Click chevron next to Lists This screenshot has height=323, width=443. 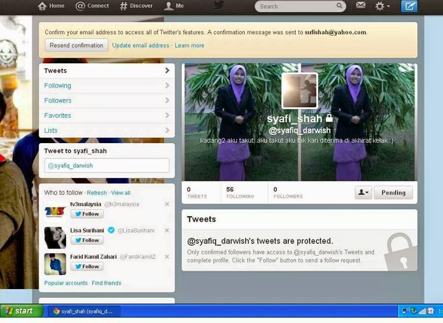(x=167, y=130)
